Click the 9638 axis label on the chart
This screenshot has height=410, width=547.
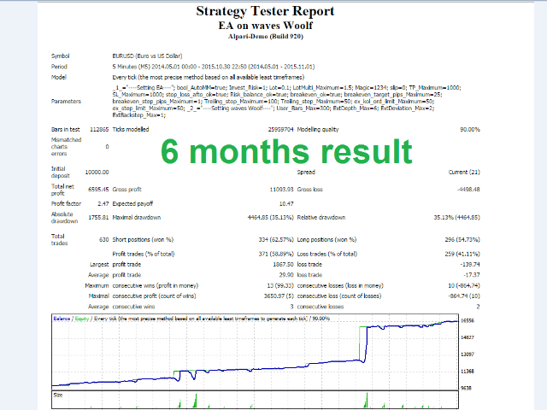click(467, 388)
